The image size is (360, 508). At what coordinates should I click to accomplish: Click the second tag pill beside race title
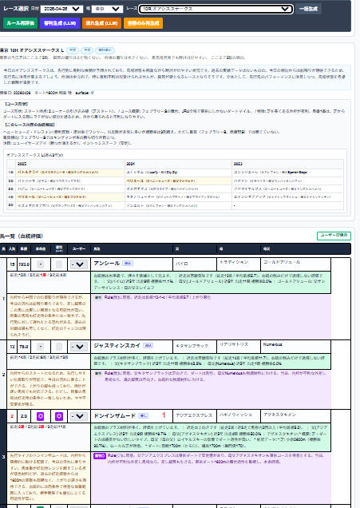coord(87,50)
